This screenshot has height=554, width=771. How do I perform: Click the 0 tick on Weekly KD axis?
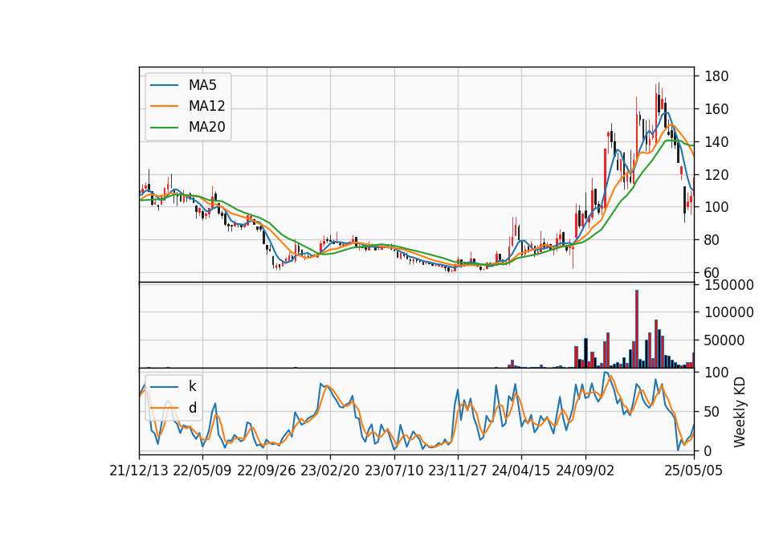coord(708,450)
